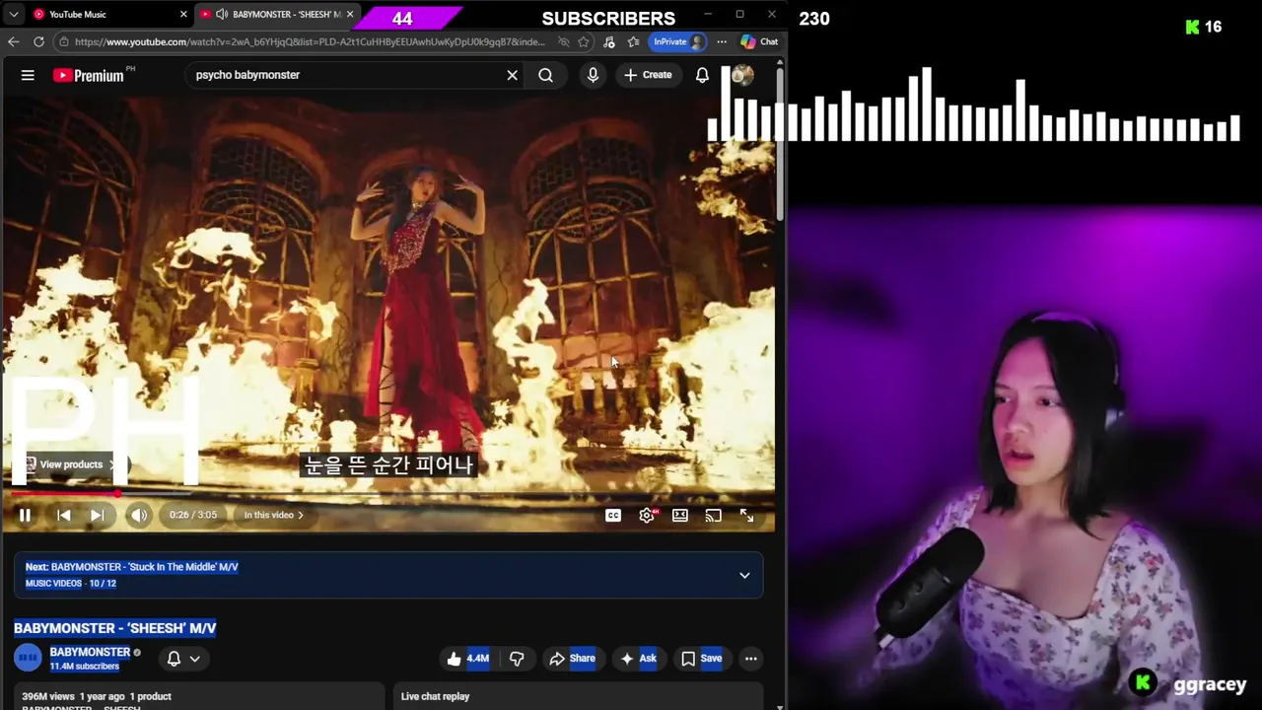Open browser settings and more menu

[x=722, y=41]
